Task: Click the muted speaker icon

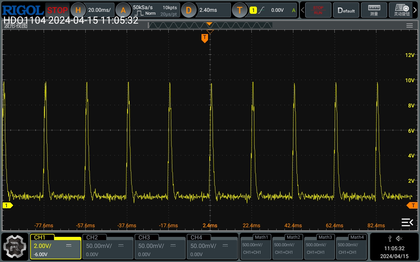Action: [x=399, y=238]
